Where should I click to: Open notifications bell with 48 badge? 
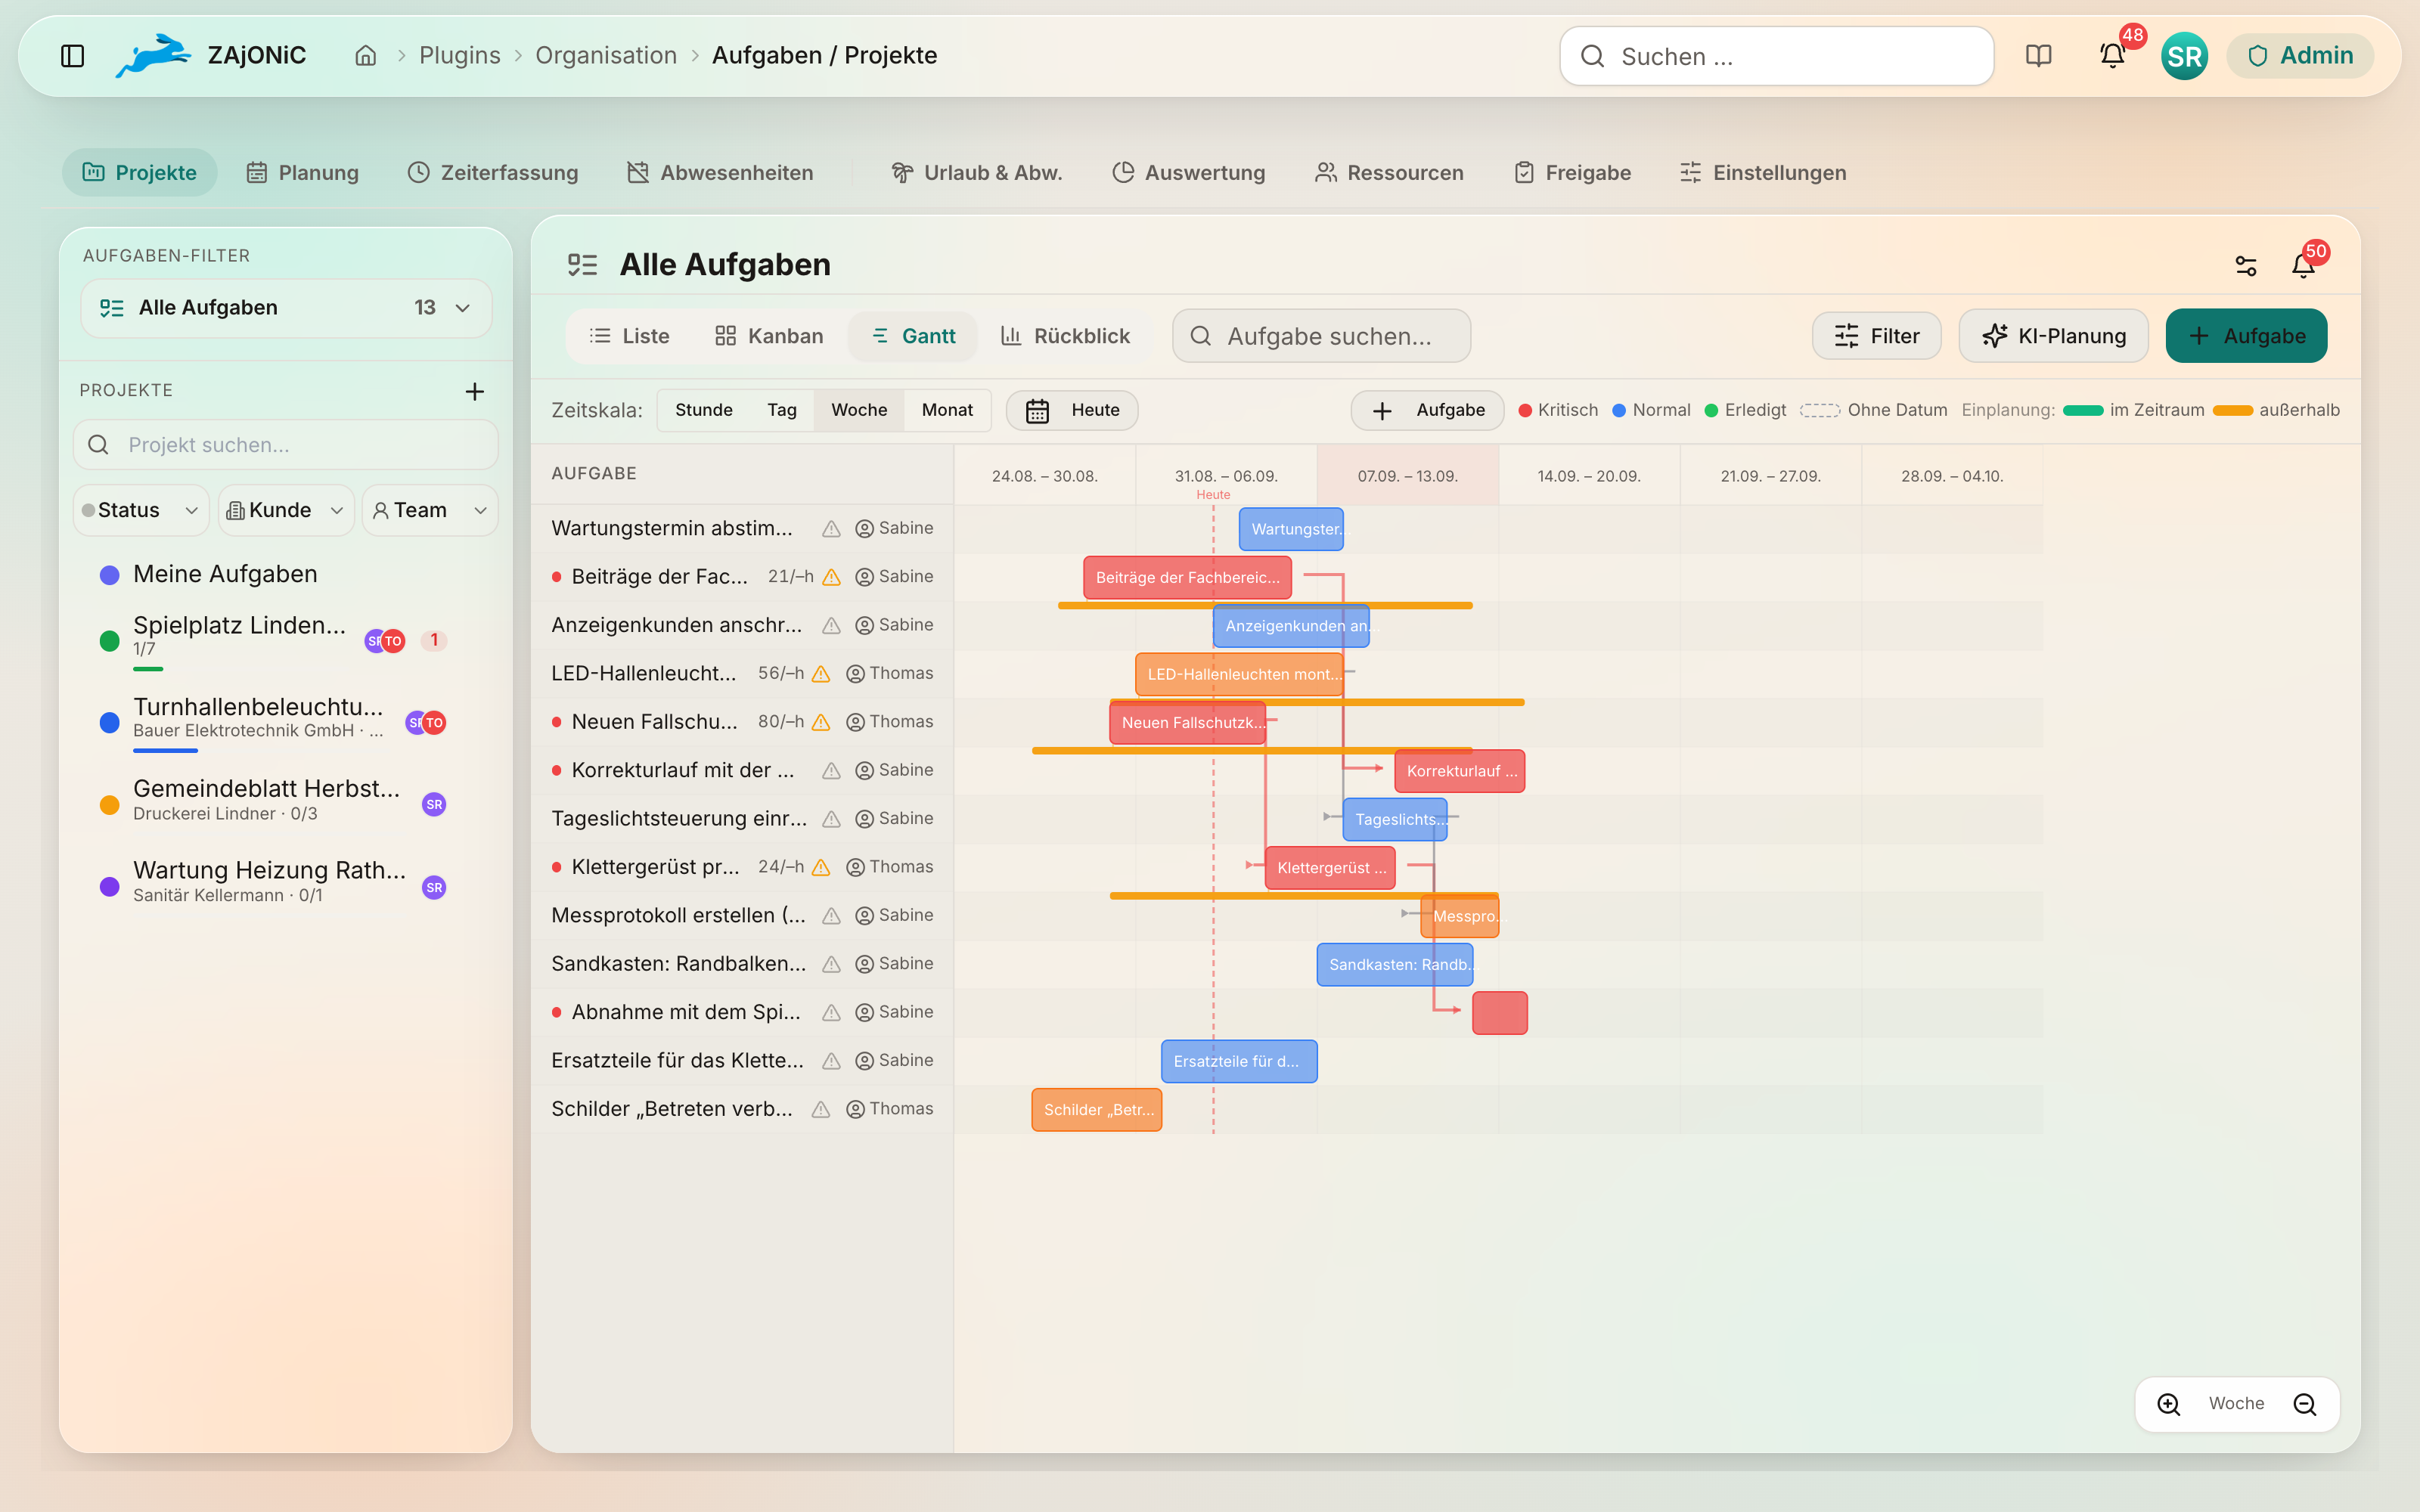tap(2112, 56)
